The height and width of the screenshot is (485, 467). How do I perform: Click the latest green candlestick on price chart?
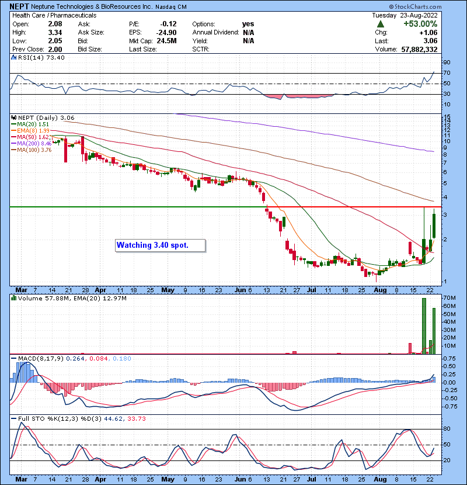pos(434,226)
